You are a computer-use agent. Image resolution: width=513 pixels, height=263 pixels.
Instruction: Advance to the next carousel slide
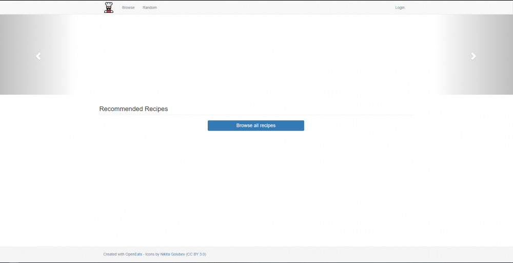click(x=473, y=56)
